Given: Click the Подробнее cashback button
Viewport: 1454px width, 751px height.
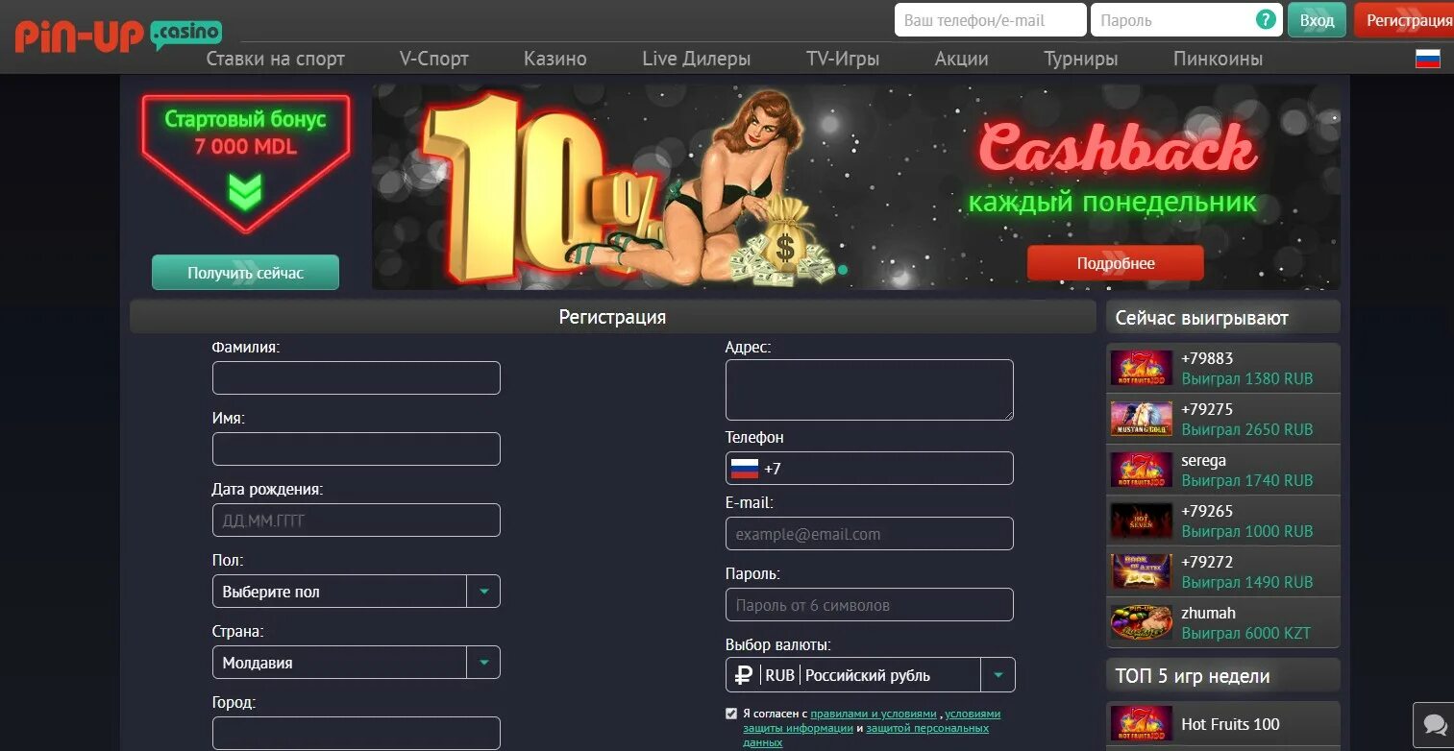Looking at the screenshot, I should tap(1115, 263).
